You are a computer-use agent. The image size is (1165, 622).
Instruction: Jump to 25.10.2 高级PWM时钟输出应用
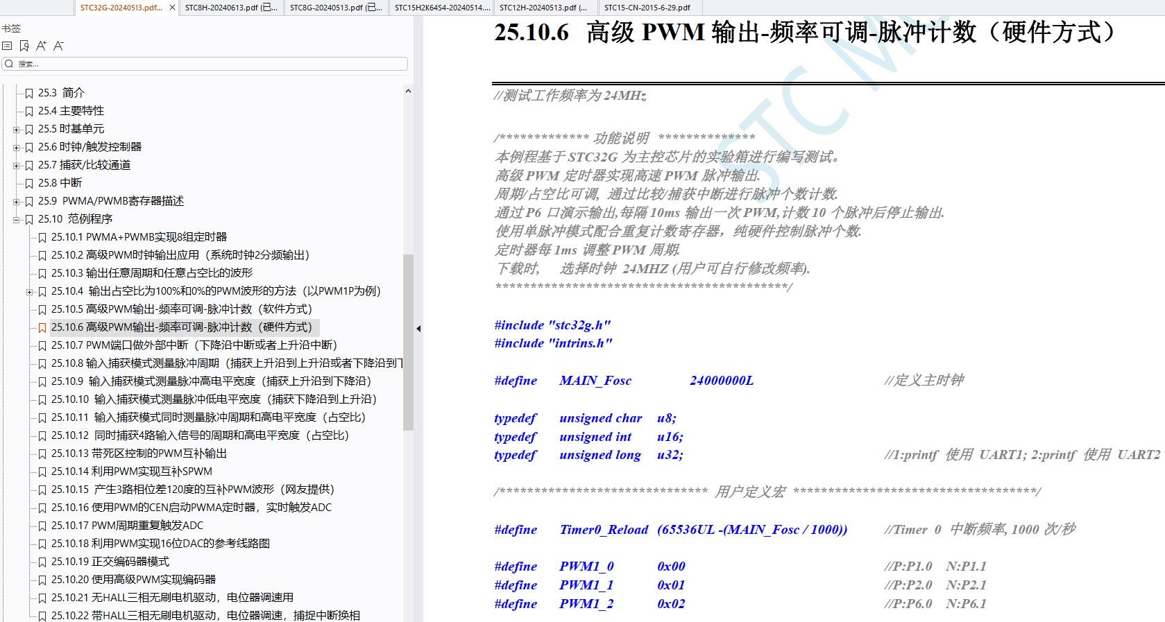click(180, 255)
